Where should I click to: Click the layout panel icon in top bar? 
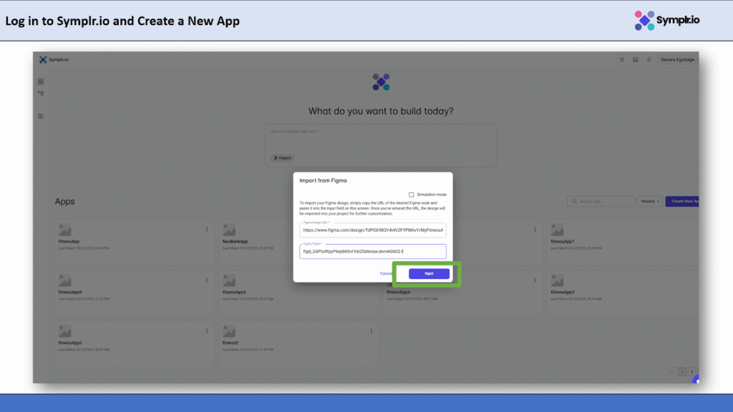point(635,59)
